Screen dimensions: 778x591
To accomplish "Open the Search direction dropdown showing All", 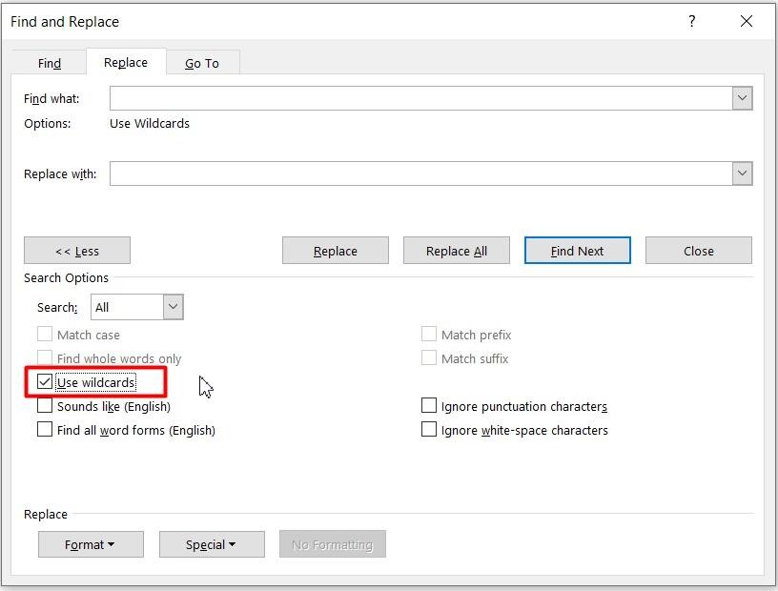I will (172, 307).
